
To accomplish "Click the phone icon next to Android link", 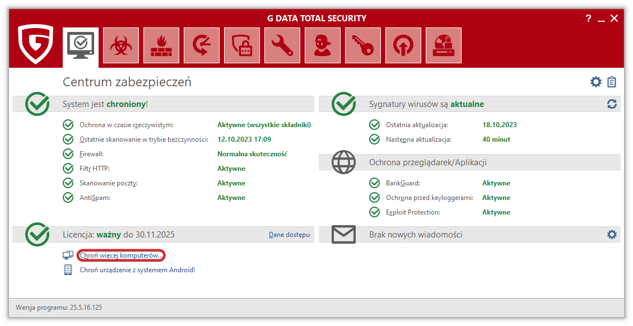I will tap(68, 269).
